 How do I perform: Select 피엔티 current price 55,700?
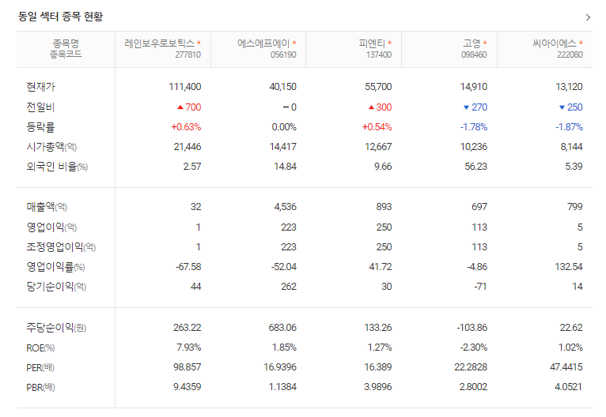pos(378,87)
